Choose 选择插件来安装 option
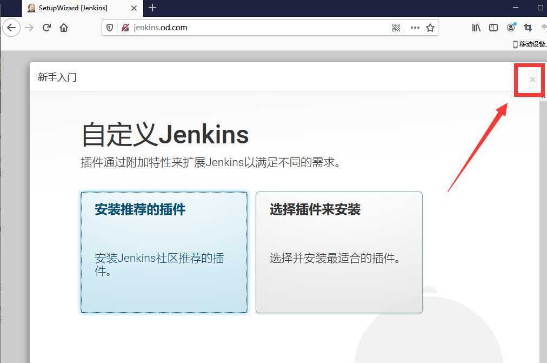This screenshot has width=547, height=363. tap(339, 252)
